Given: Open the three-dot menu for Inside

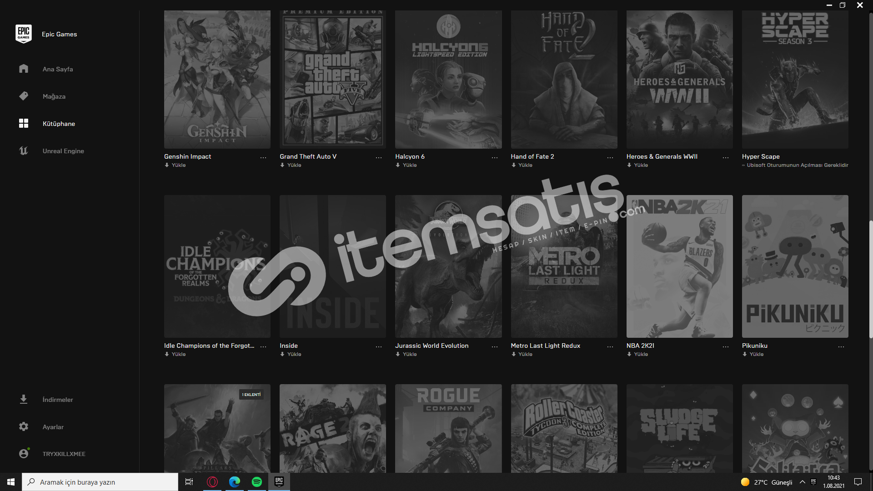Looking at the screenshot, I should pos(379,347).
